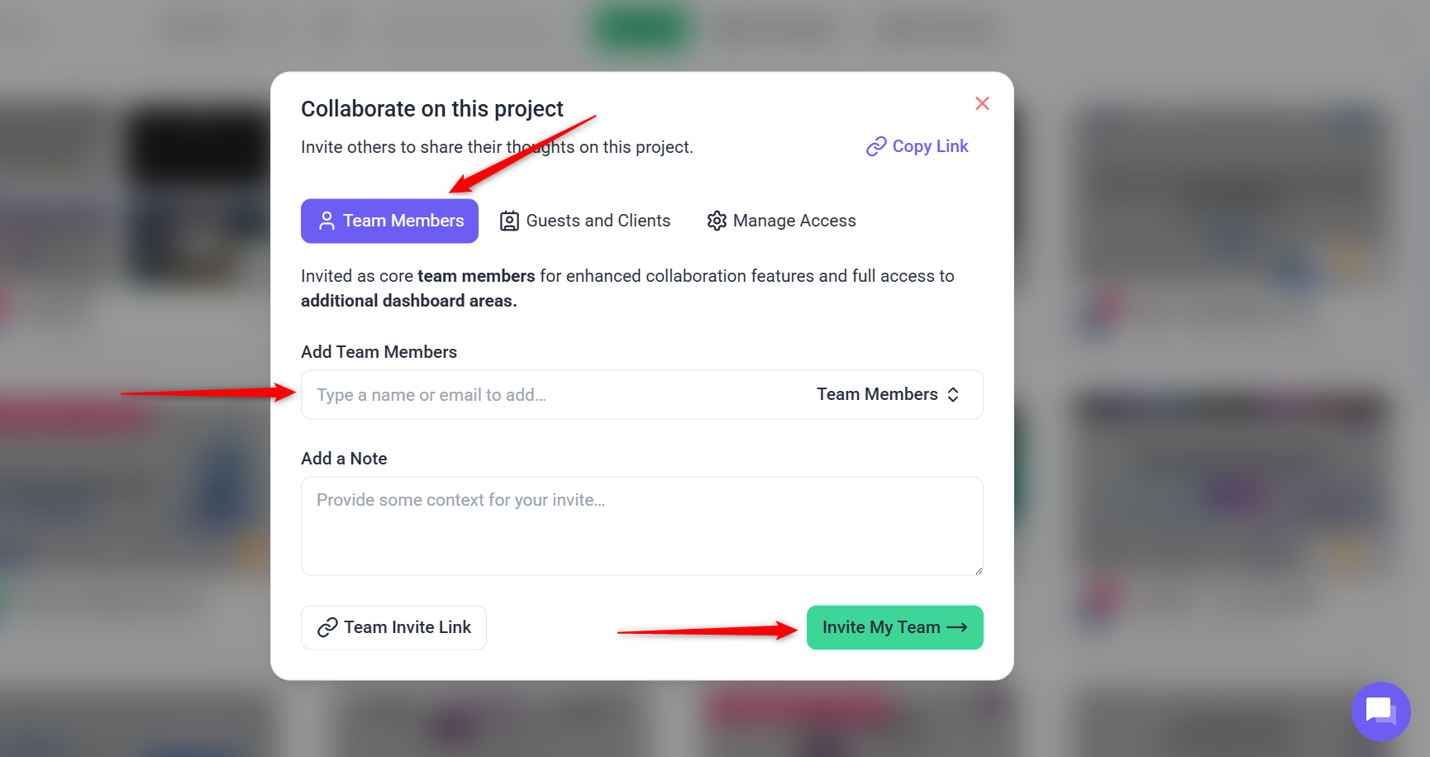Switch to the Manage Access tab

[x=794, y=221]
